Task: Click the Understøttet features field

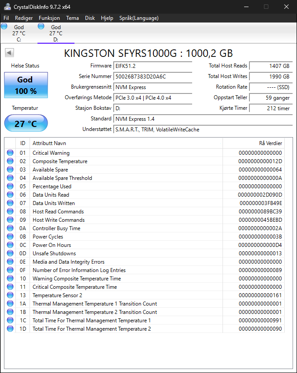Action: tap(203, 130)
